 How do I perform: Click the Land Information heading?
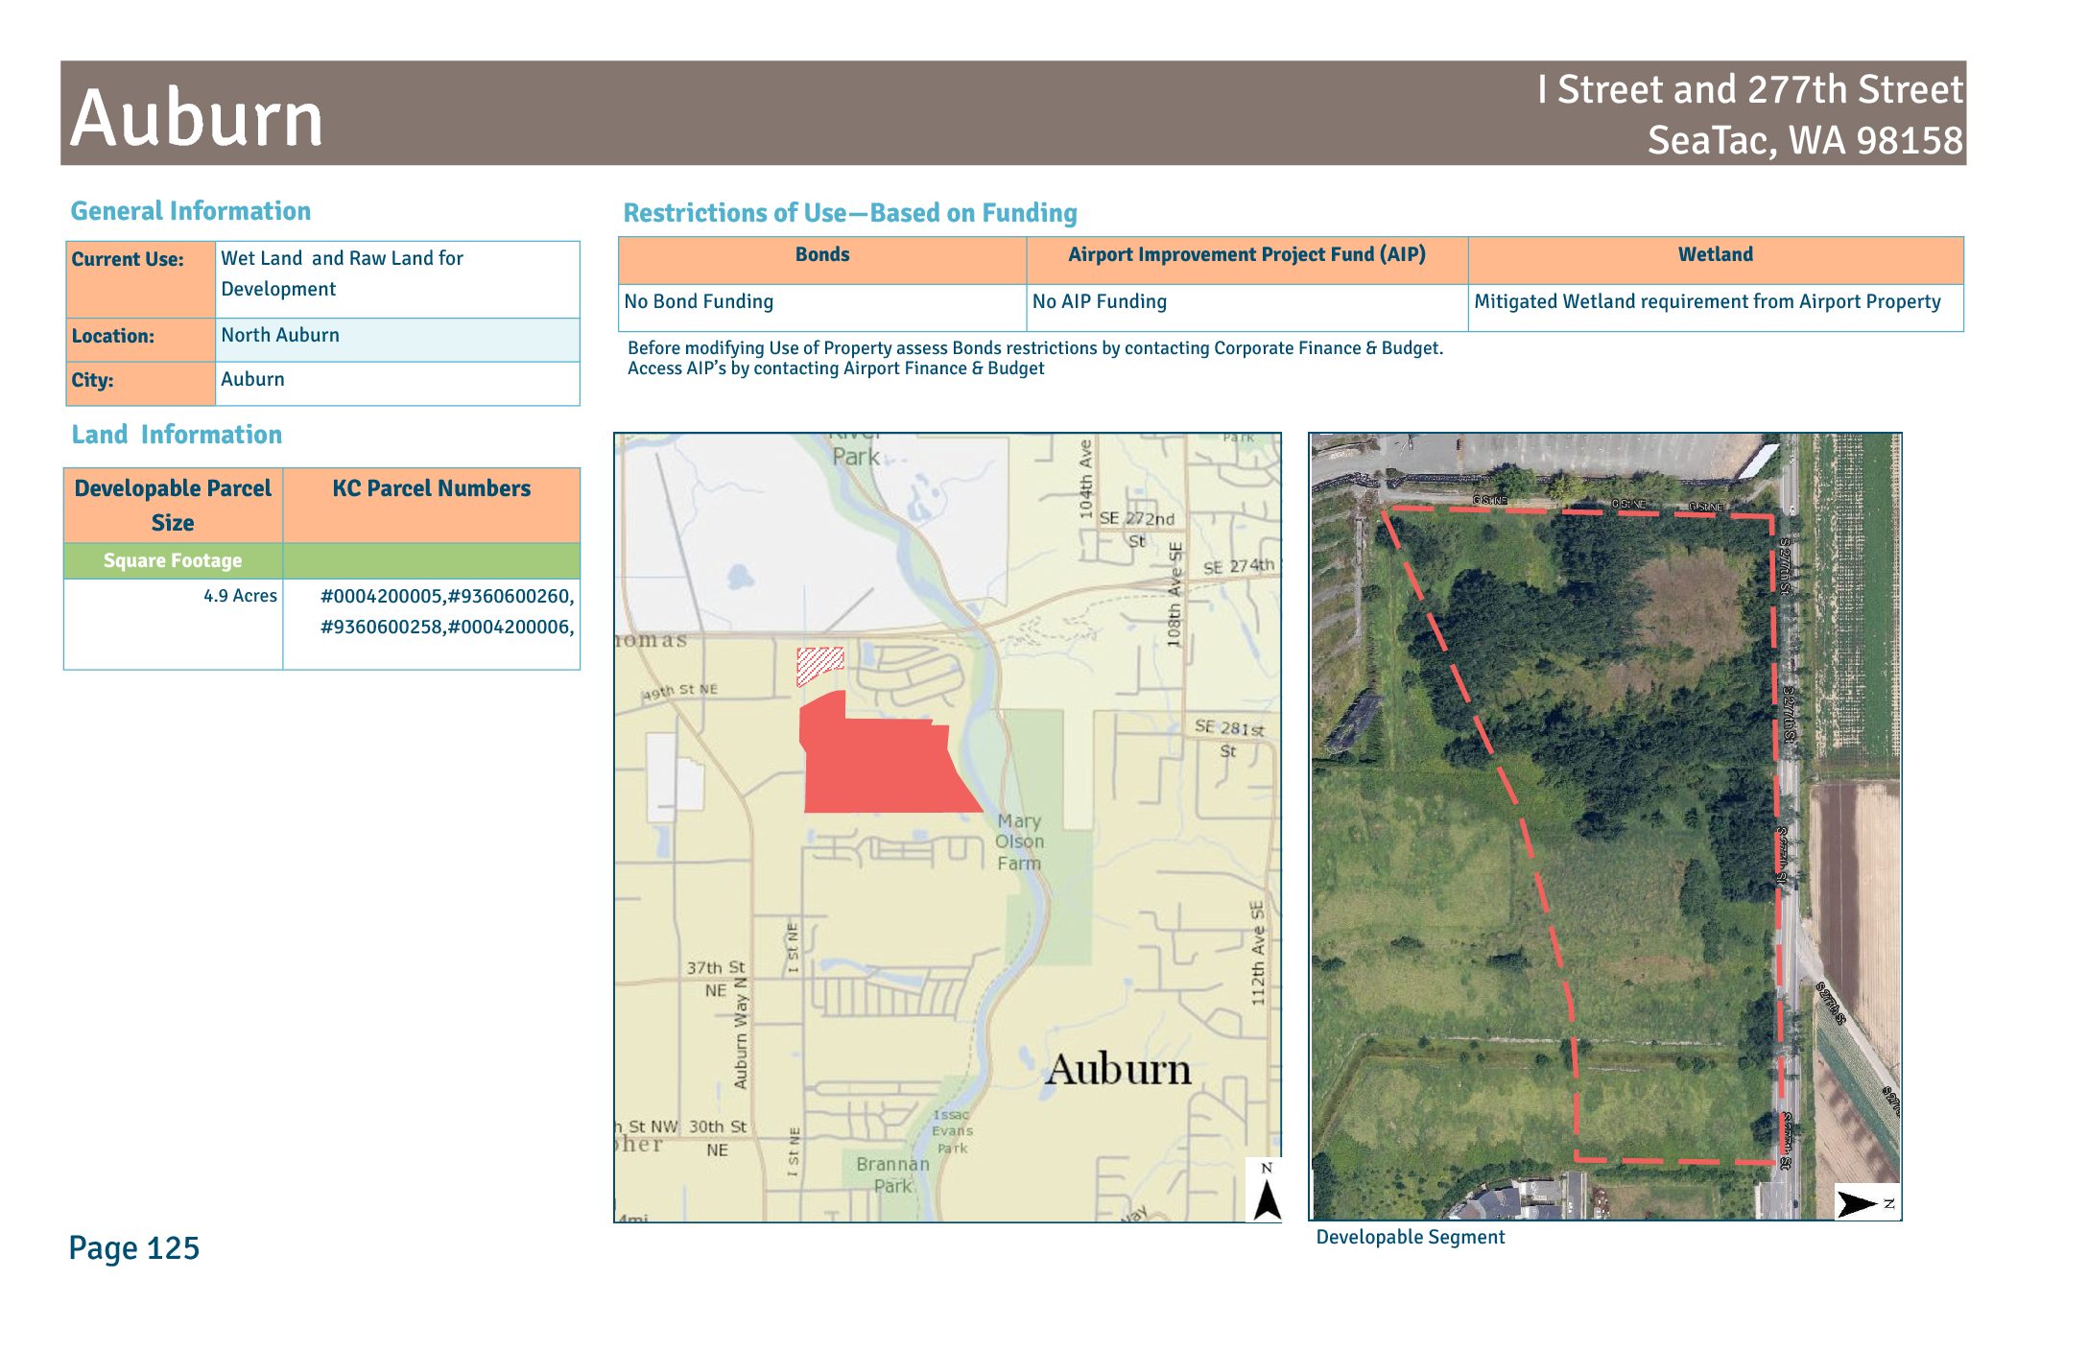[x=177, y=435]
